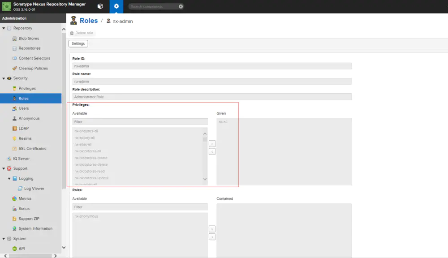The image size is (448, 258).
Task: Collapse the Logging tree node
Action: (9, 179)
